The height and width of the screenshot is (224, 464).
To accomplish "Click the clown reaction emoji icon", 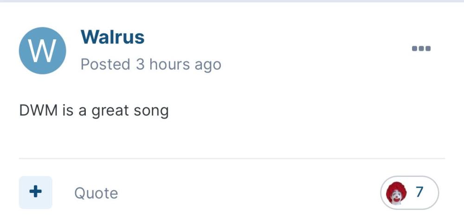I will tap(396, 193).
